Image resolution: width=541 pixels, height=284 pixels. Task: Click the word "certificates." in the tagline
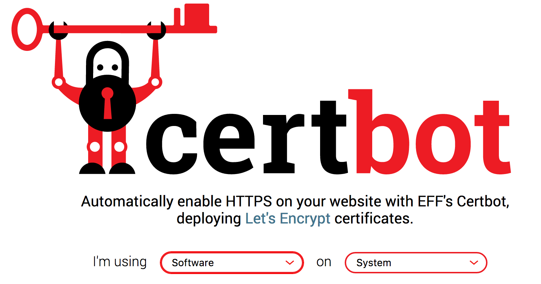tap(374, 219)
